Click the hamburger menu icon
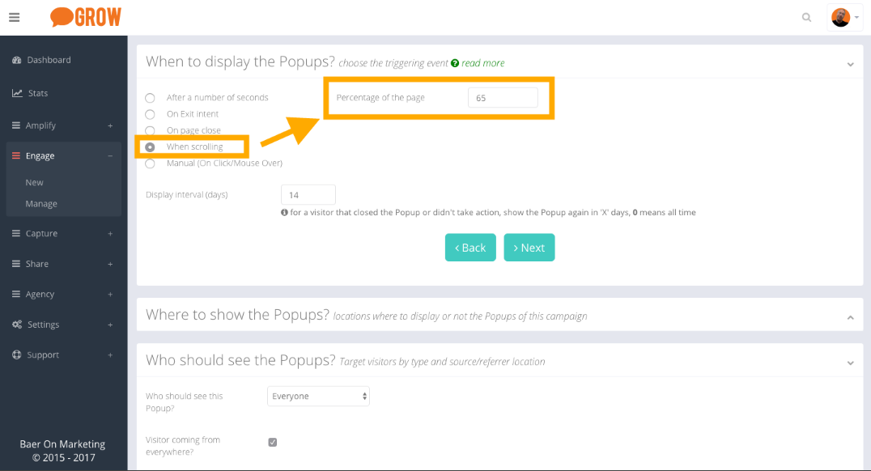Screen dimensions: 871x471 15,17
